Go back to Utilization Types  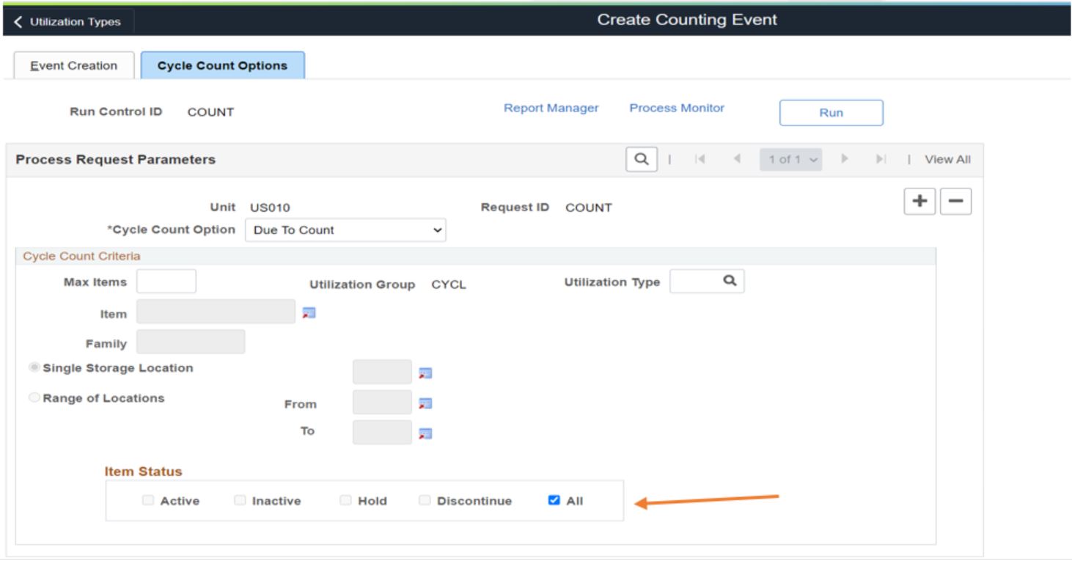click(66, 22)
